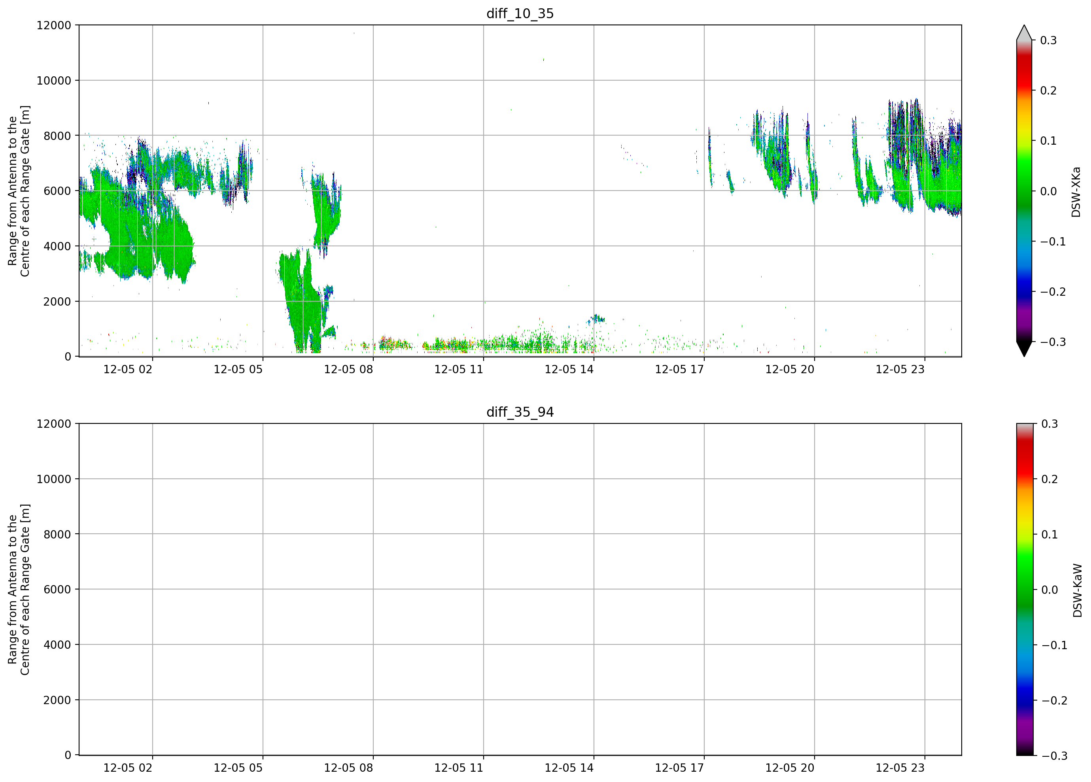Select the DSW-XKa colorbar label
Viewport: 1091px width, 782px height.
click(x=1076, y=192)
